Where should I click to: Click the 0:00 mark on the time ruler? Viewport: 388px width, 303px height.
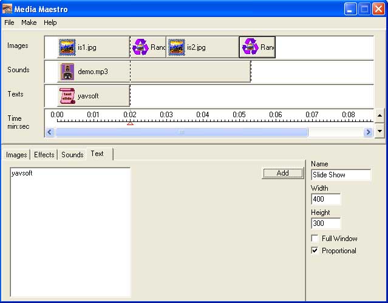(57, 115)
